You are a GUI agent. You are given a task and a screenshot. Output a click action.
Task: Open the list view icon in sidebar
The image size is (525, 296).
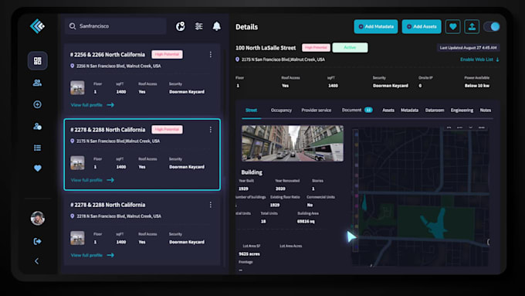click(38, 148)
